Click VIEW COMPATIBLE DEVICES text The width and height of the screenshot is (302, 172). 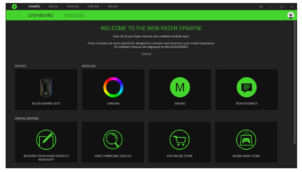[x=113, y=156]
